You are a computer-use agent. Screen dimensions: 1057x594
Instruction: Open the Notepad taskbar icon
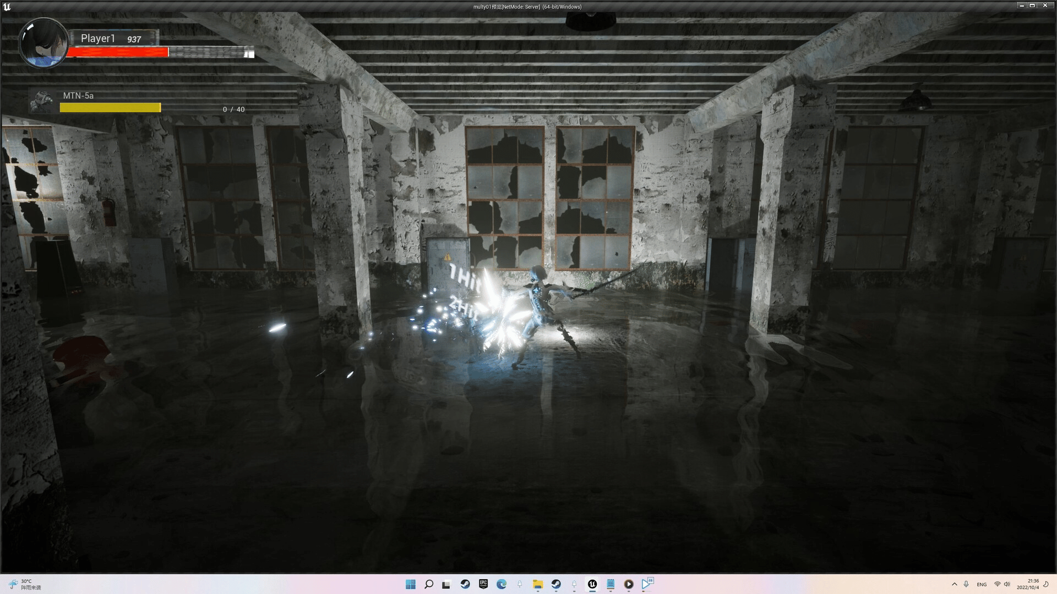(x=611, y=584)
